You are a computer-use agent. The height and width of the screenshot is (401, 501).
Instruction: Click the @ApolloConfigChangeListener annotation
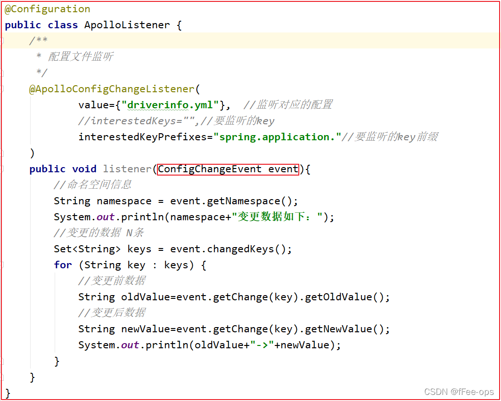[112, 89]
